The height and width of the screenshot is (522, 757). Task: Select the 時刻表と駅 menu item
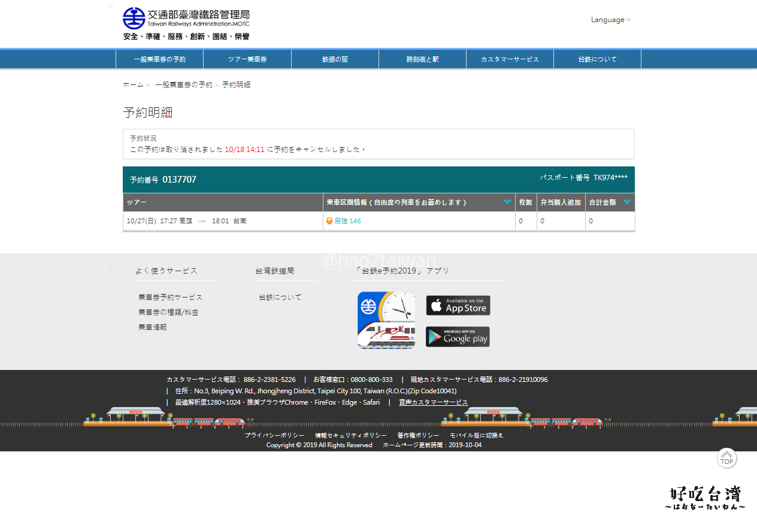pyautogui.click(x=422, y=59)
